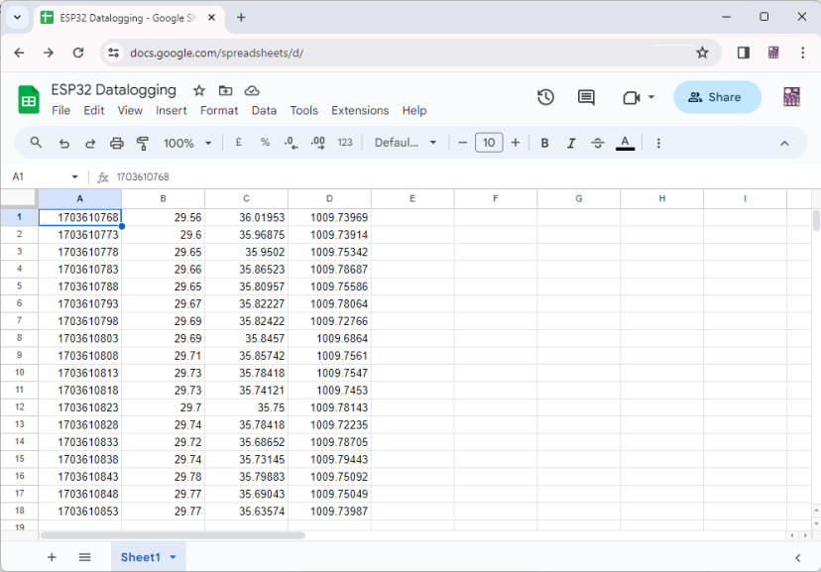This screenshot has width=821, height=572.
Task: Click the search menus magnifier icon
Action: [37, 143]
